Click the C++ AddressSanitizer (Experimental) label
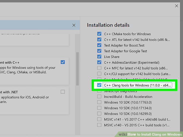 (132, 62)
